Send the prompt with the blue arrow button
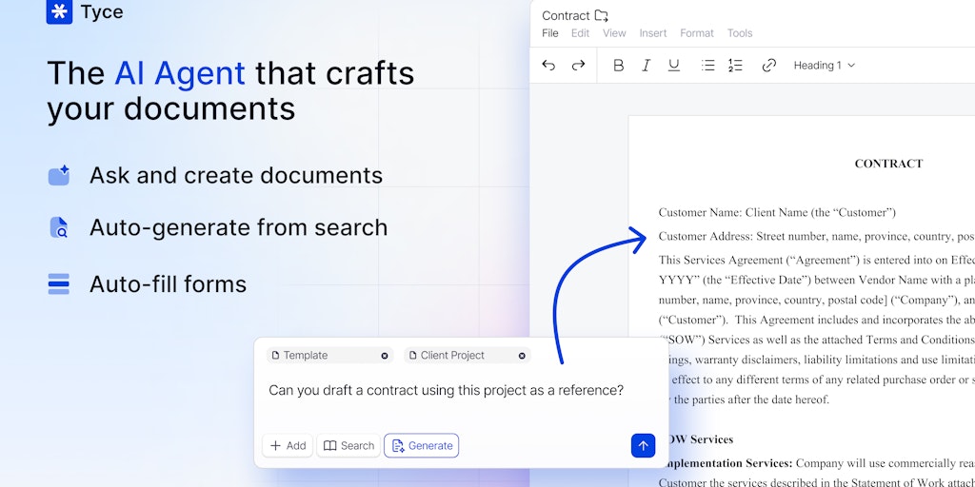The image size is (975, 487). tap(643, 445)
